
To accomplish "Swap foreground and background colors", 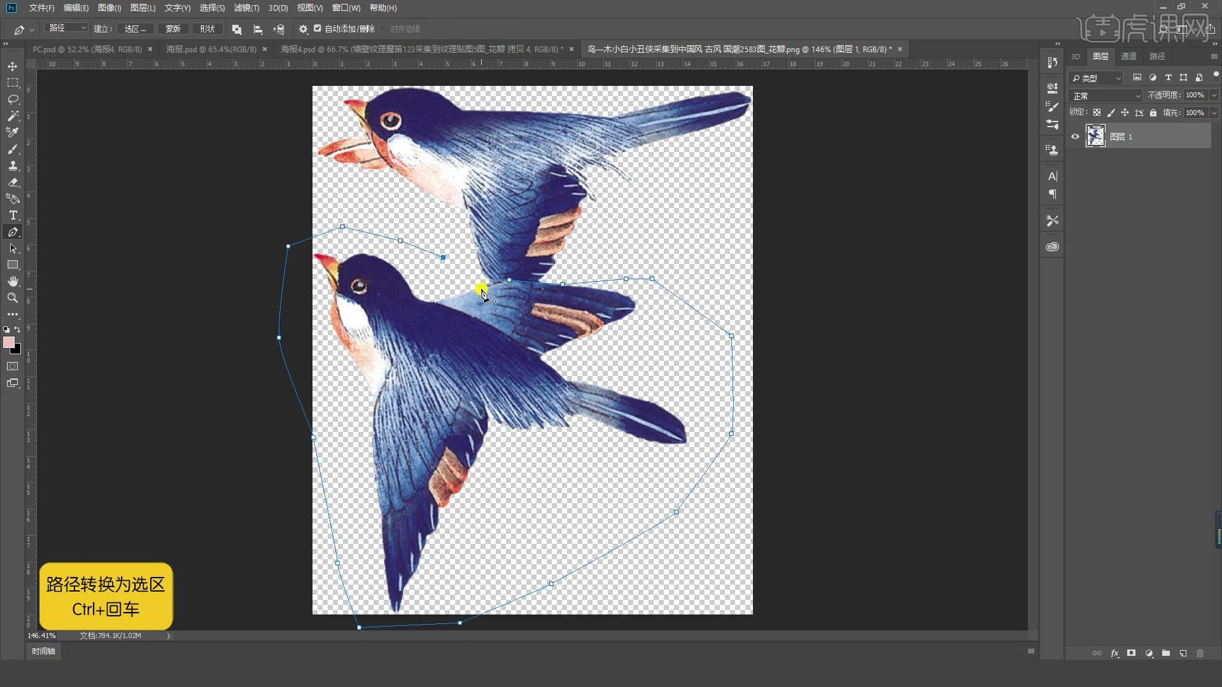I will (17, 330).
